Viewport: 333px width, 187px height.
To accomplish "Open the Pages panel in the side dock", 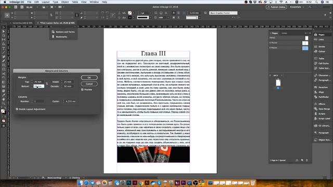I will tap(322, 35).
